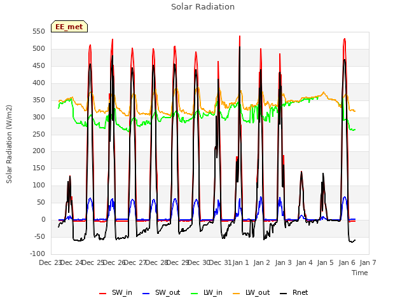
Task: Click the 50 y-axis tick label
Action: pos(41,202)
